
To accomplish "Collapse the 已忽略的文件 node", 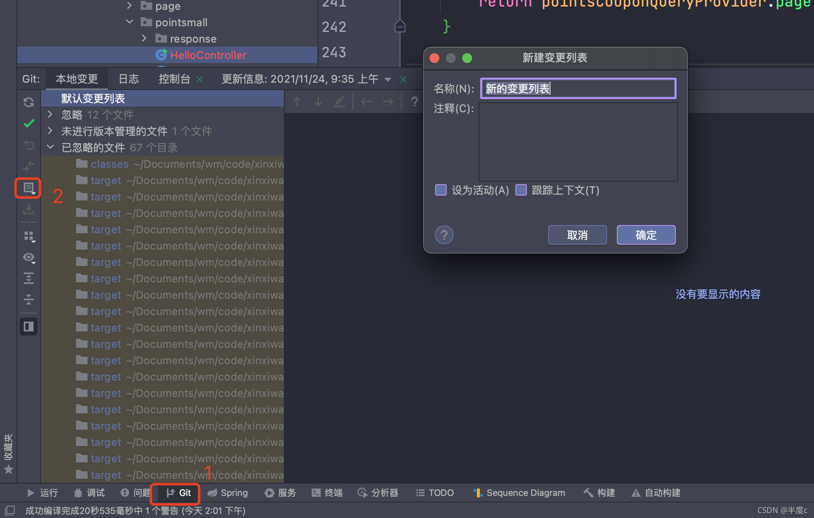I will pyautogui.click(x=50, y=147).
